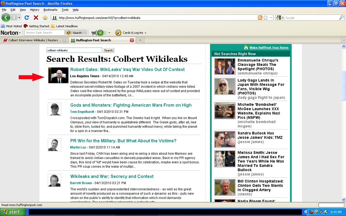Viewport: 346px width, 216px height.
Task: Open the list all tabs dropdown
Action: tap(343, 40)
